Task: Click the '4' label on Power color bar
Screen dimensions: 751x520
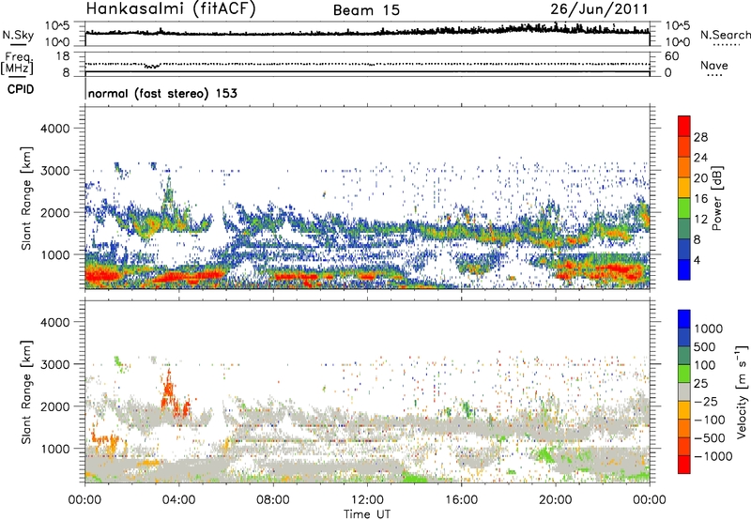Action: pyautogui.click(x=697, y=261)
